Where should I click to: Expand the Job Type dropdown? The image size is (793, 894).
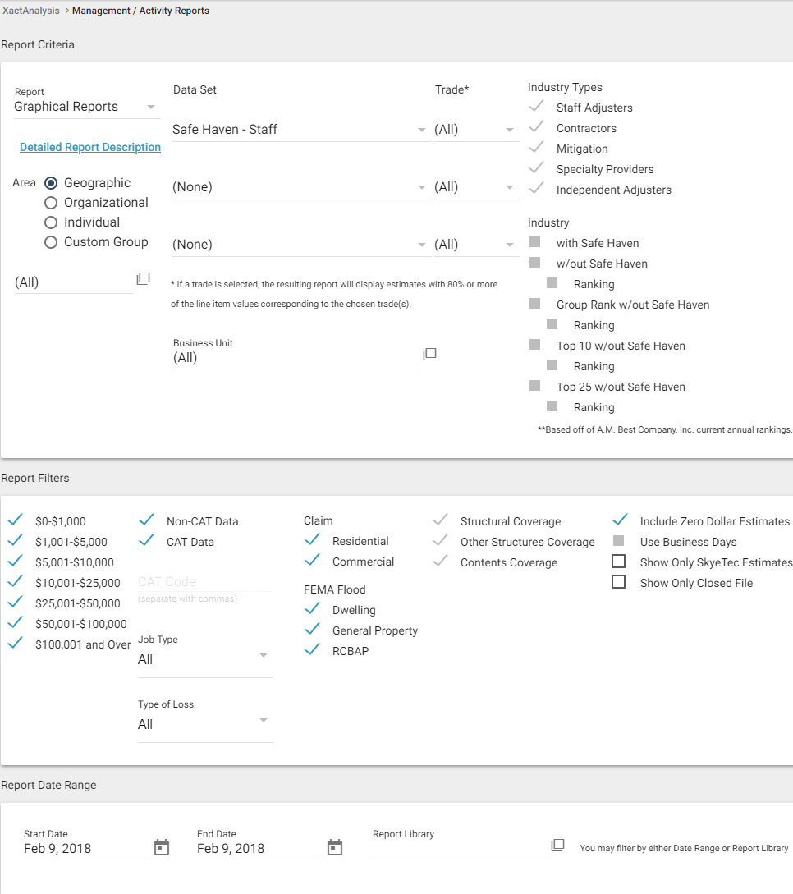204,658
